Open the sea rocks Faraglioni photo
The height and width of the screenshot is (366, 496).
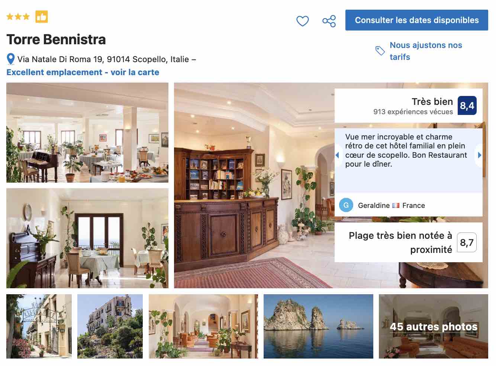pyautogui.click(x=318, y=326)
